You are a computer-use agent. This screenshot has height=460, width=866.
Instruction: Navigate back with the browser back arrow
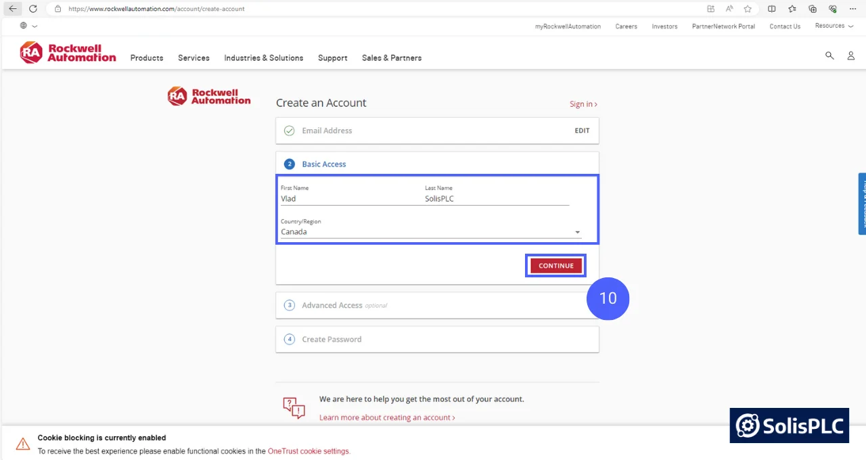pos(13,9)
